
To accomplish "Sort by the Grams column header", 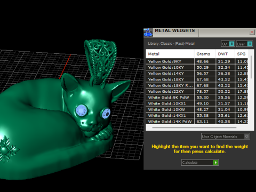I will tap(205, 54).
